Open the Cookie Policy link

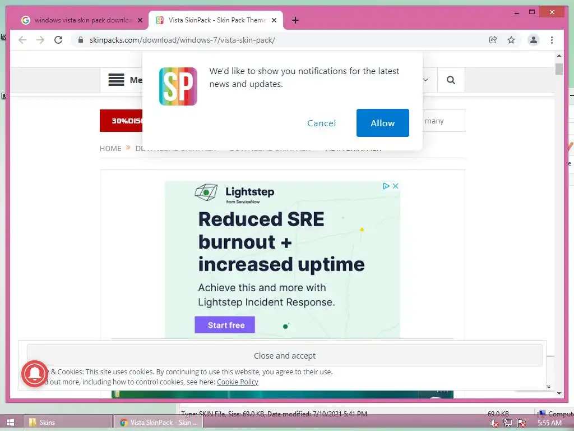(238, 382)
